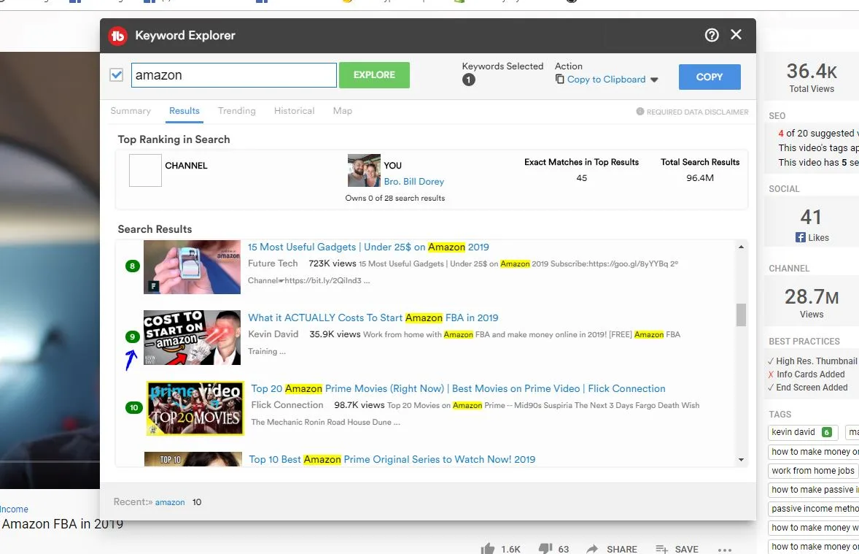
Task: Click the scroll up arrow of results list
Action: click(741, 247)
